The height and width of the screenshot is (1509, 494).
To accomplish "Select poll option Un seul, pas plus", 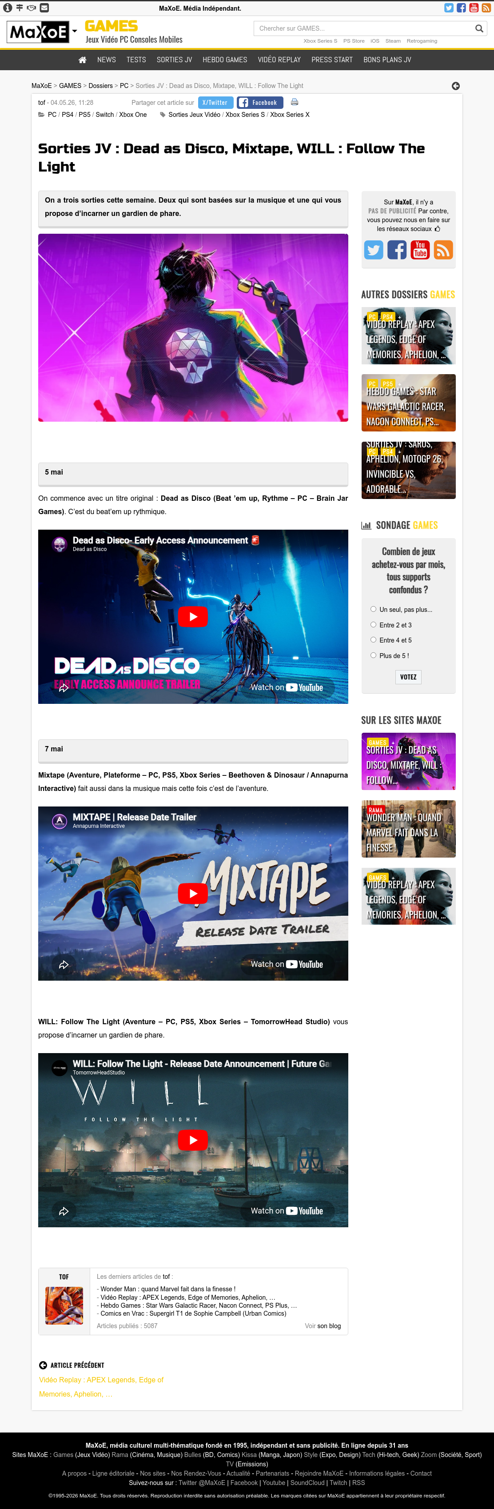I will (373, 609).
